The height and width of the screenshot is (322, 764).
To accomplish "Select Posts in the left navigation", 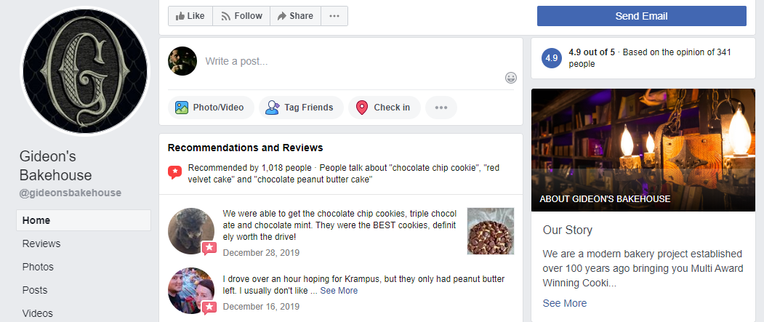I will click(35, 290).
